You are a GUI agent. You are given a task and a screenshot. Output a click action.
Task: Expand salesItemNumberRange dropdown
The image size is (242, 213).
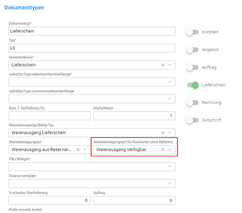[x=169, y=82]
